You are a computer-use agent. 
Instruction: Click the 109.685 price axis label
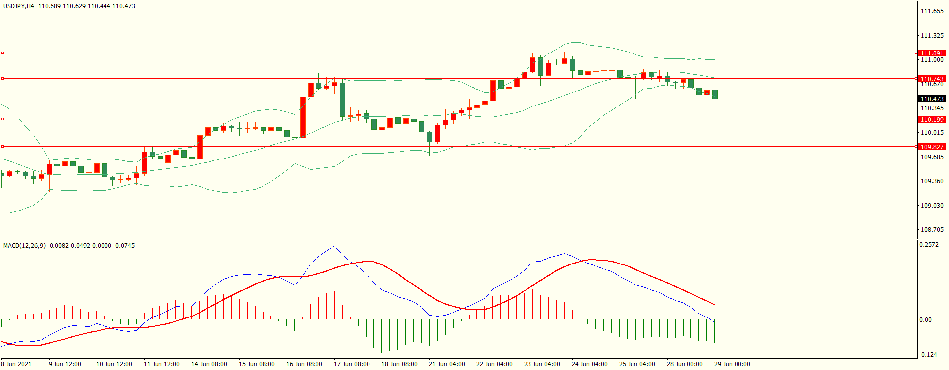click(932, 157)
